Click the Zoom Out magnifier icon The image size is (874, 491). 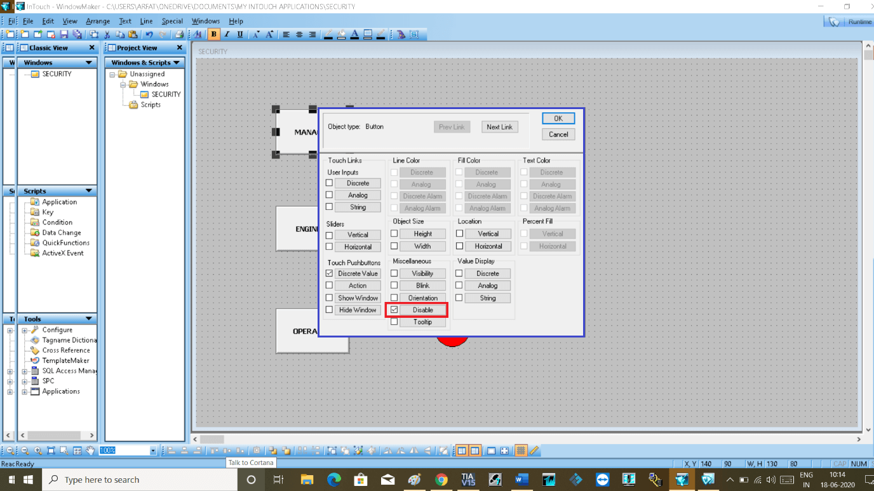pos(25,450)
